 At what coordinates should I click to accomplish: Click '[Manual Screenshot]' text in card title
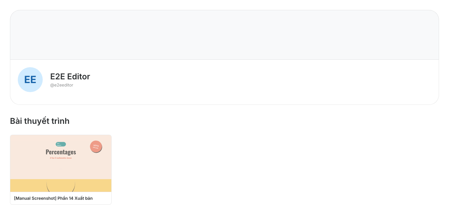pyautogui.click(x=35, y=198)
